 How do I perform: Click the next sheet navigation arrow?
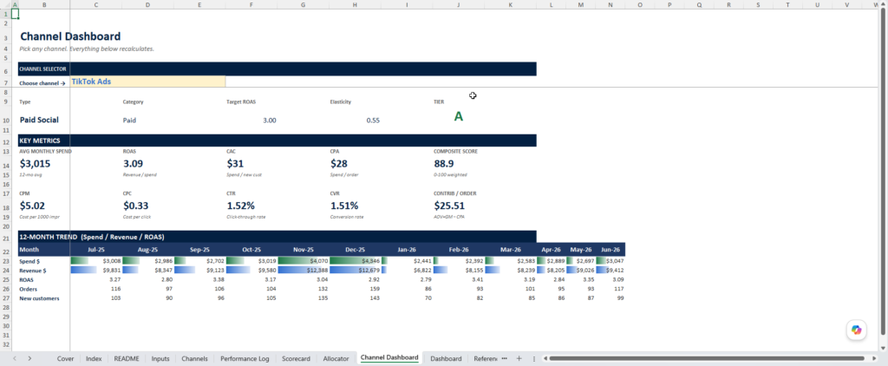pos(29,359)
